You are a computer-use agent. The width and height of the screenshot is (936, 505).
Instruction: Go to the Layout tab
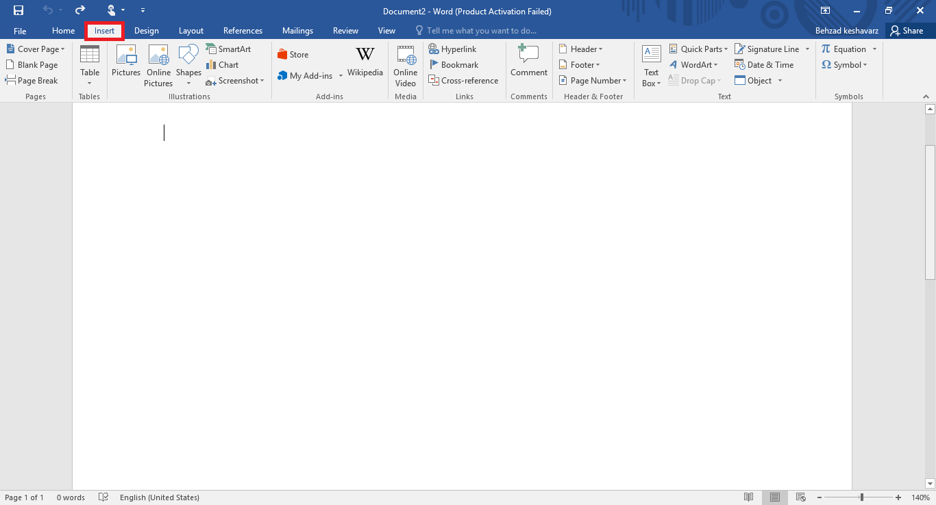(191, 31)
